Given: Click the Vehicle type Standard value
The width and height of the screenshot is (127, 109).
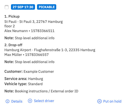Looking at the screenshot, I should (35, 84).
